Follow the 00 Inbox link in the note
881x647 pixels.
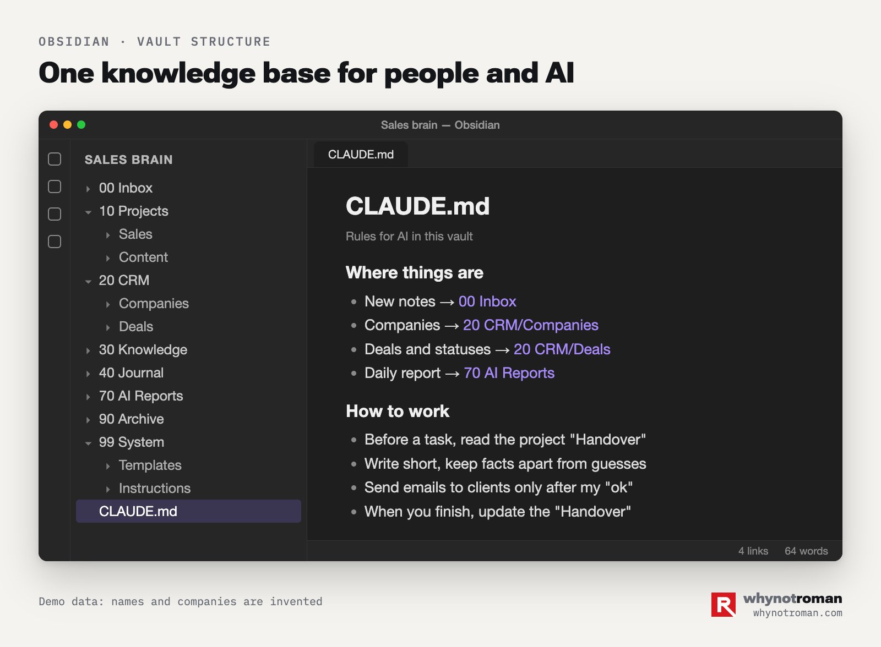[x=487, y=301]
